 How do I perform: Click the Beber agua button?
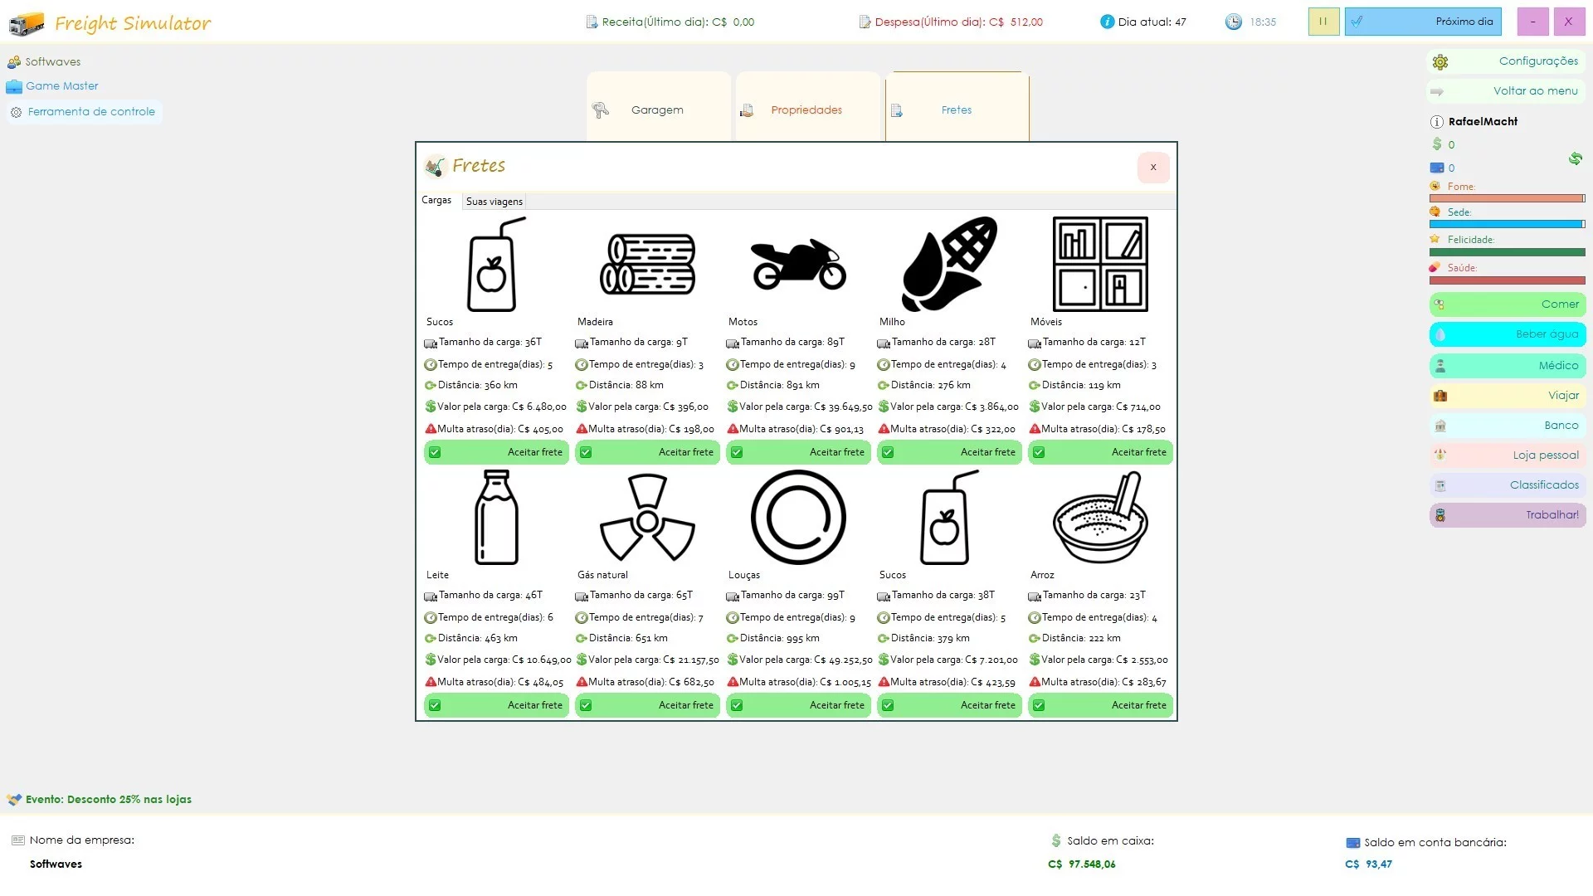(x=1508, y=334)
